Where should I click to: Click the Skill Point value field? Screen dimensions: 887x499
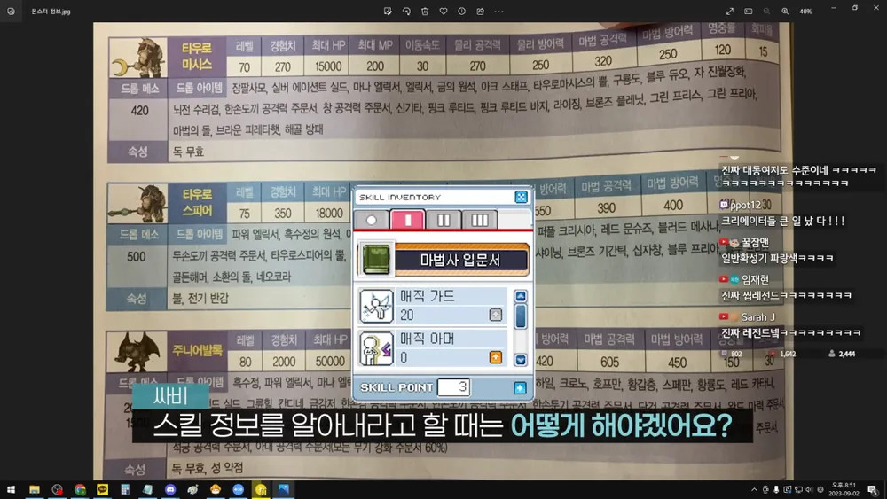(x=453, y=387)
